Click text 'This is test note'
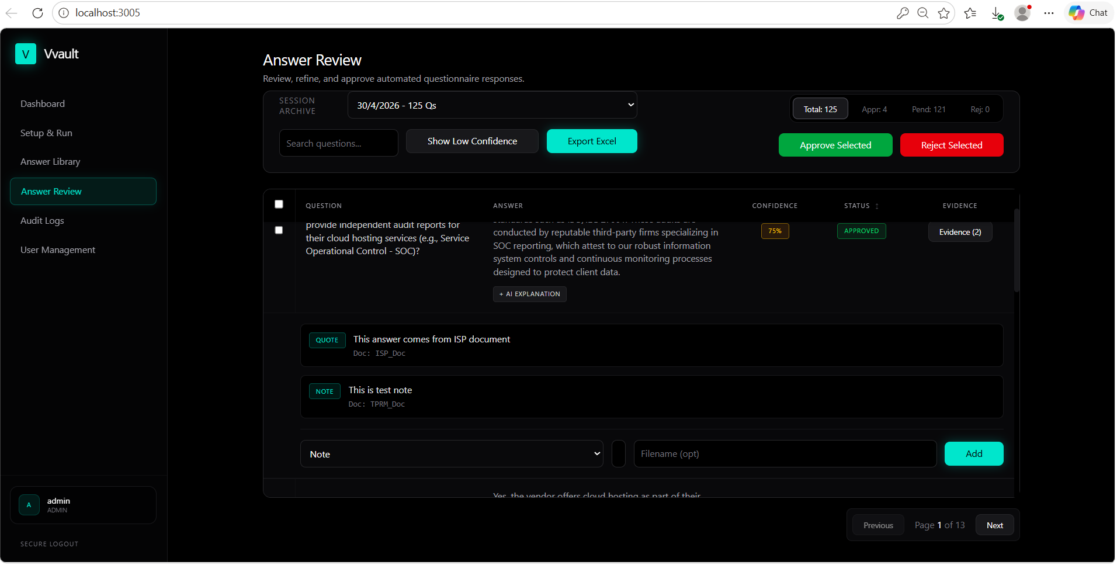Screen dimensions: 1117x565 (x=380, y=390)
